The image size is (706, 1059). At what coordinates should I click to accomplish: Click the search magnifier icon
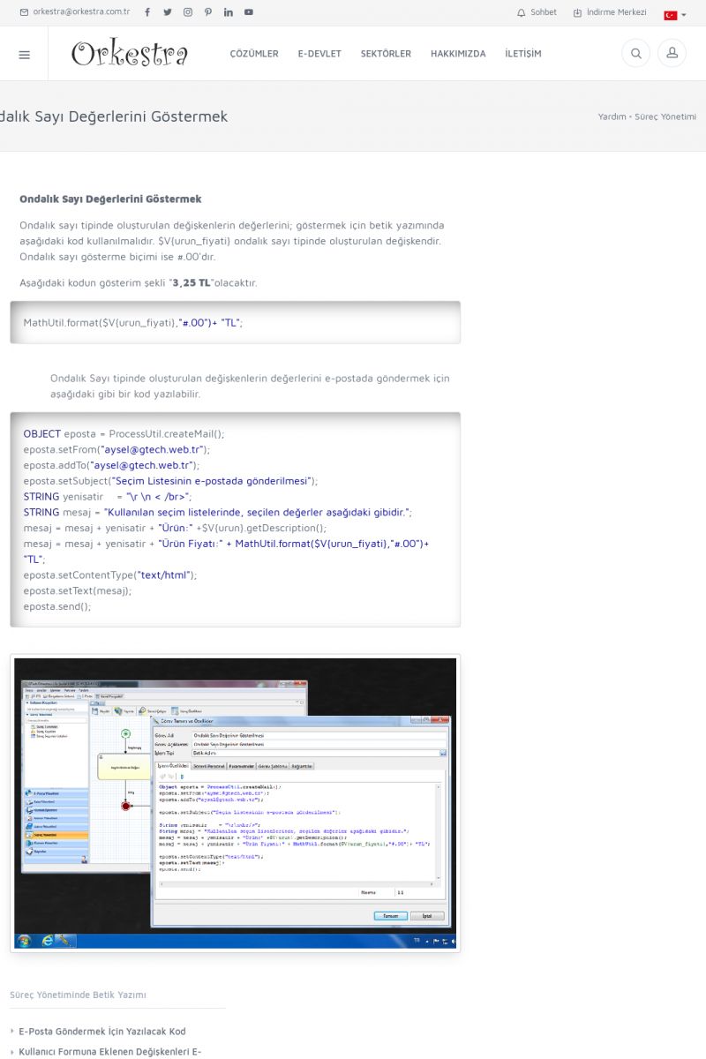click(x=635, y=54)
